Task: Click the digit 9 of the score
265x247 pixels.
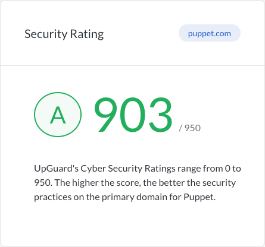Action: (107, 115)
